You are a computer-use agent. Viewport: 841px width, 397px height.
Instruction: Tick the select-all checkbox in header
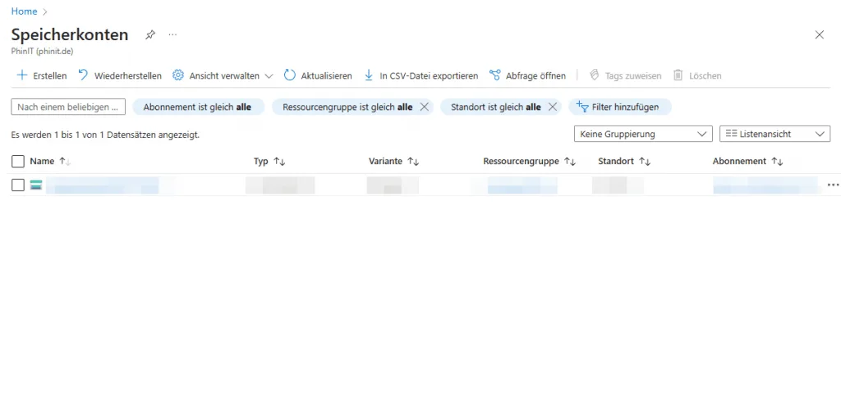pyautogui.click(x=18, y=162)
